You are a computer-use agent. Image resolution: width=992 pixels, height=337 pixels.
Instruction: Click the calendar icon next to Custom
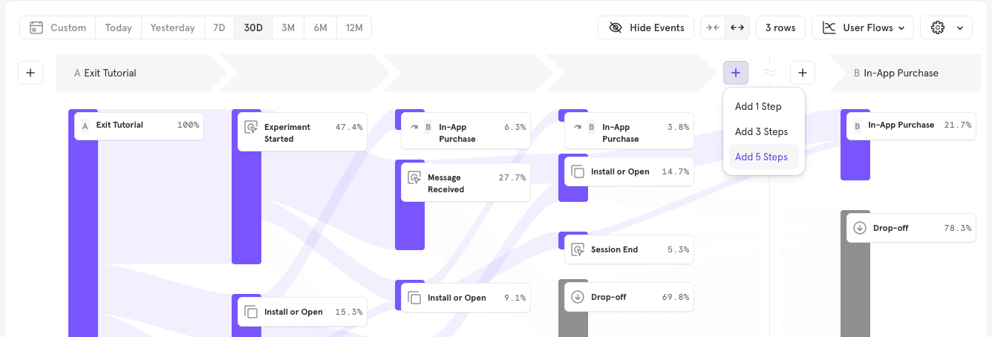(36, 27)
